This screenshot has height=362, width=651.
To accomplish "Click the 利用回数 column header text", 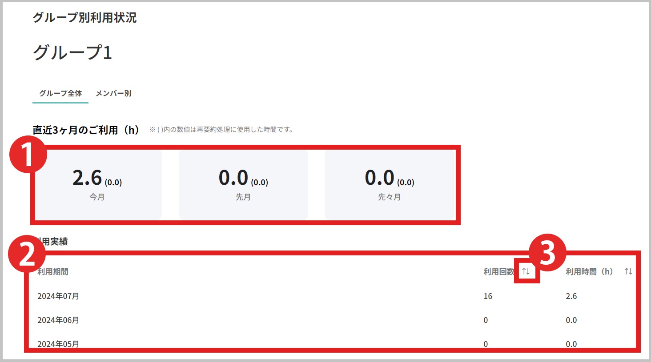I will click(499, 272).
